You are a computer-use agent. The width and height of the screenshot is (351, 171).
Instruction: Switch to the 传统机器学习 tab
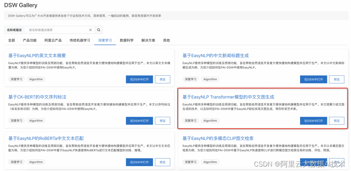point(80,40)
